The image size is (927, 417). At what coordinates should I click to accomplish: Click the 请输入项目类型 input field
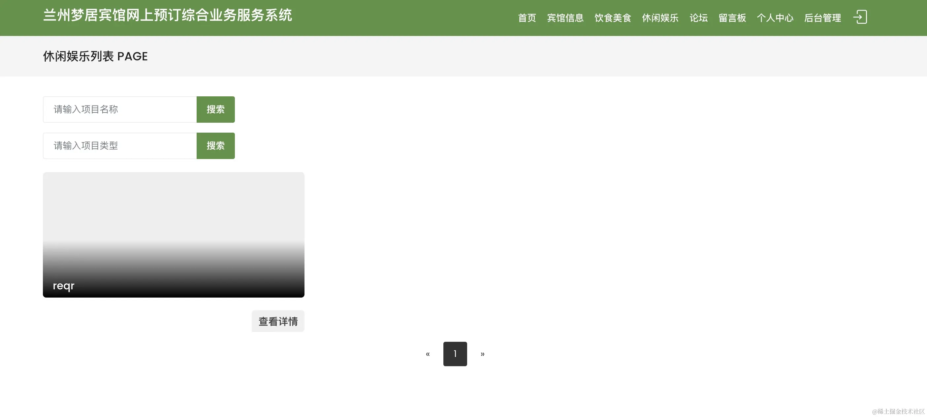coord(119,145)
